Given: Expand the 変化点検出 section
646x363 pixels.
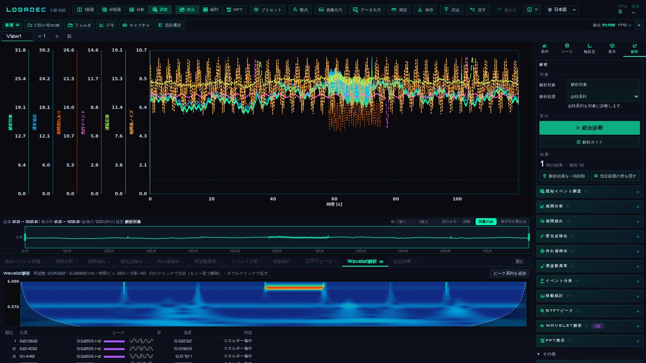Looking at the screenshot, I should (x=589, y=236).
